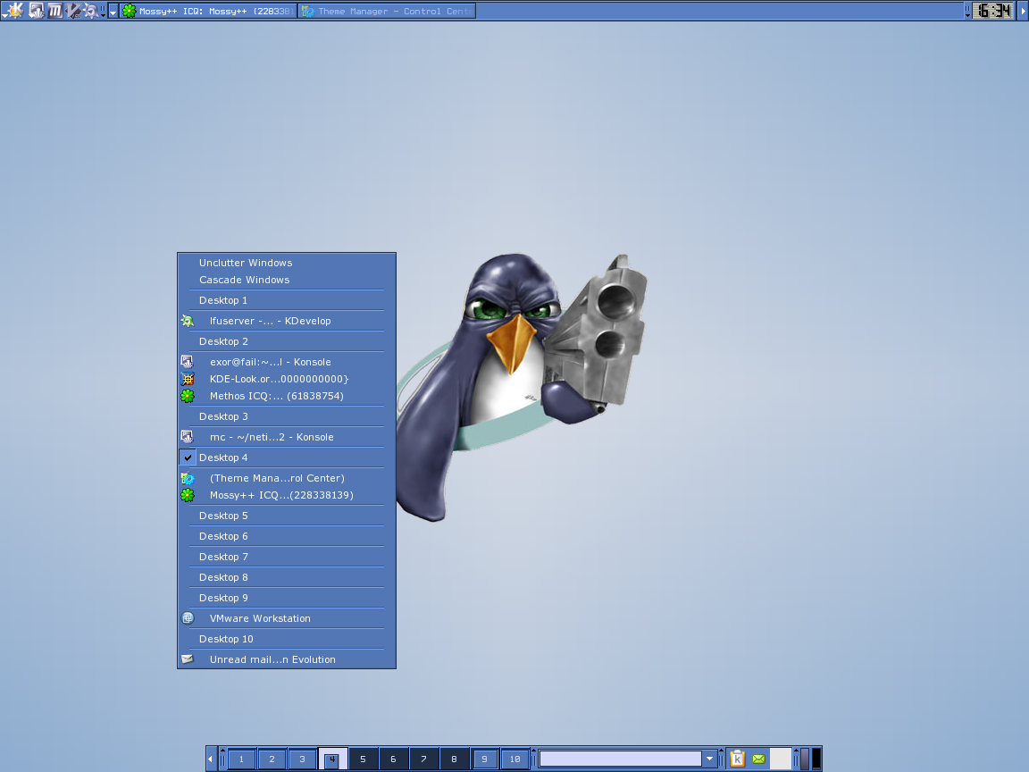Screen dimensions: 1029x772
Task: Open the green mail notifier tray icon
Action: (x=758, y=759)
